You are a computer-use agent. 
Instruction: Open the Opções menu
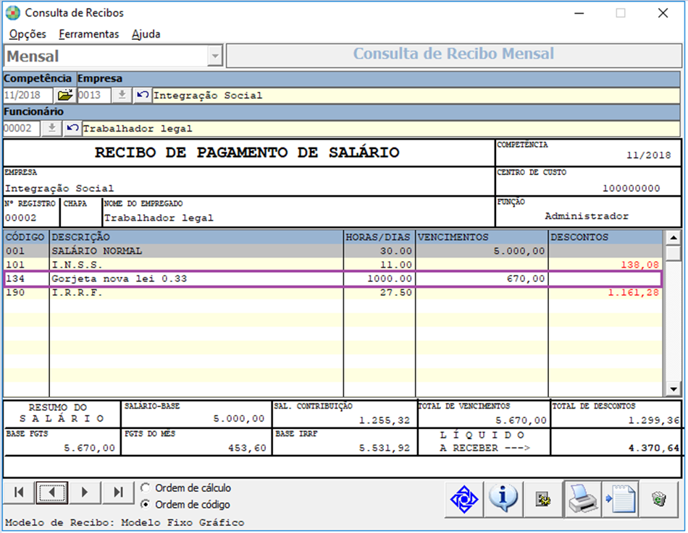(x=28, y=34)
